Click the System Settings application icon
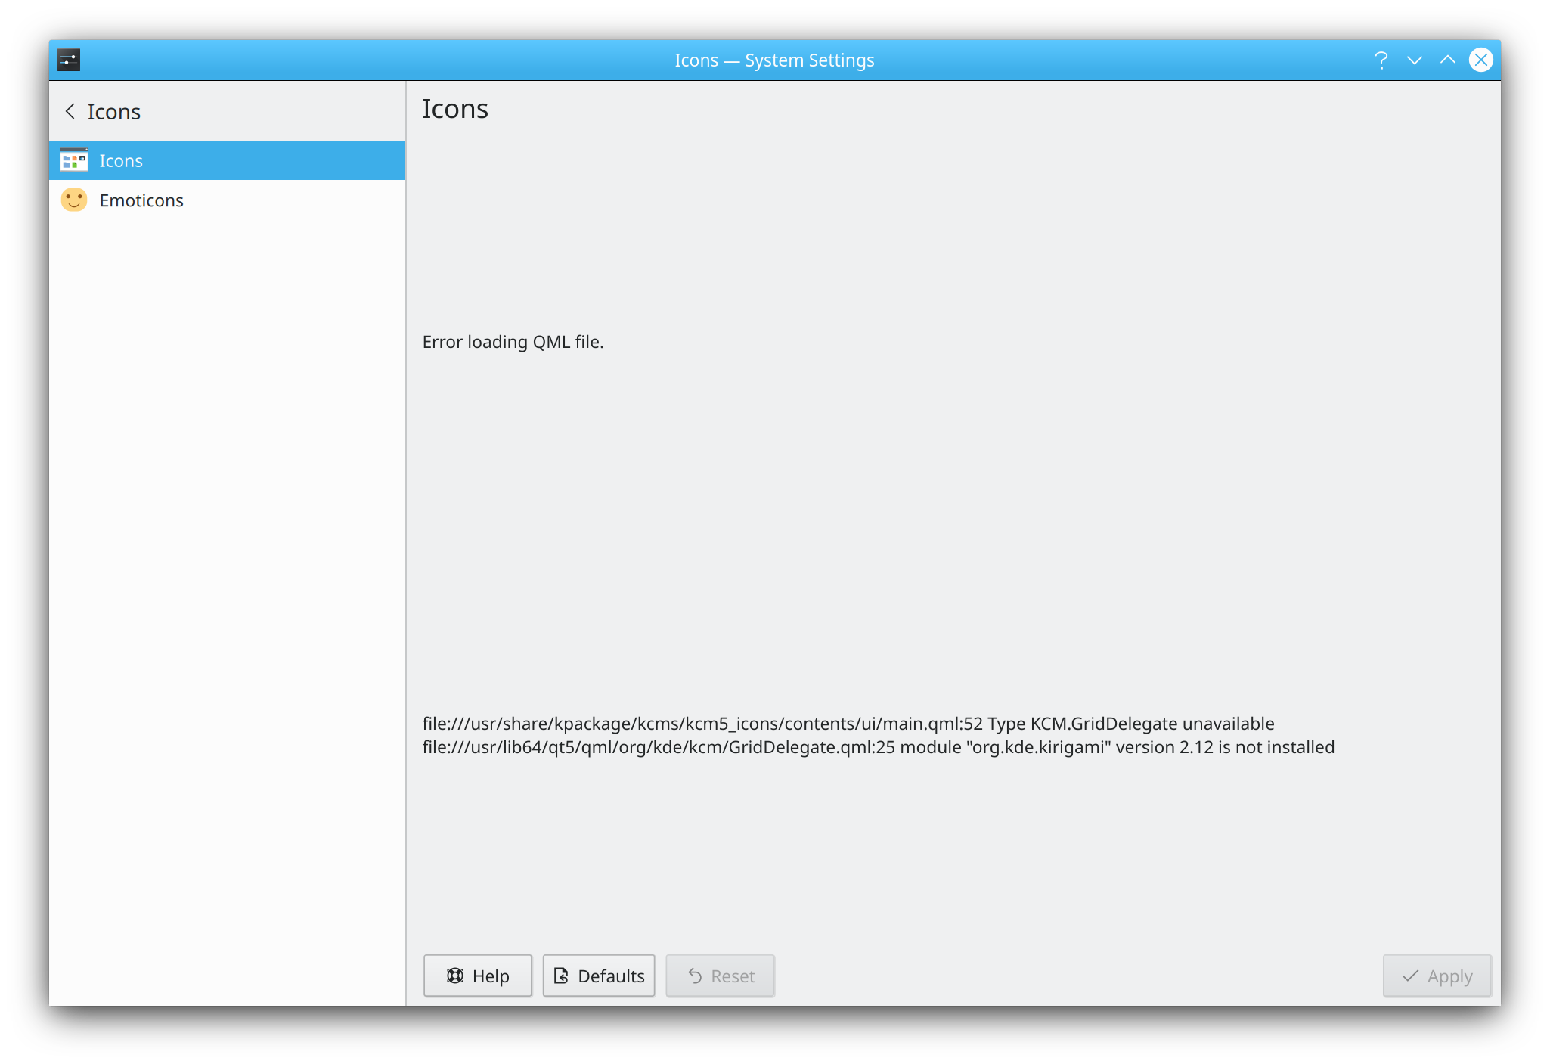Image resolution: width=1550 pixels, height=1064 pixels. click(x=69, y=60)
